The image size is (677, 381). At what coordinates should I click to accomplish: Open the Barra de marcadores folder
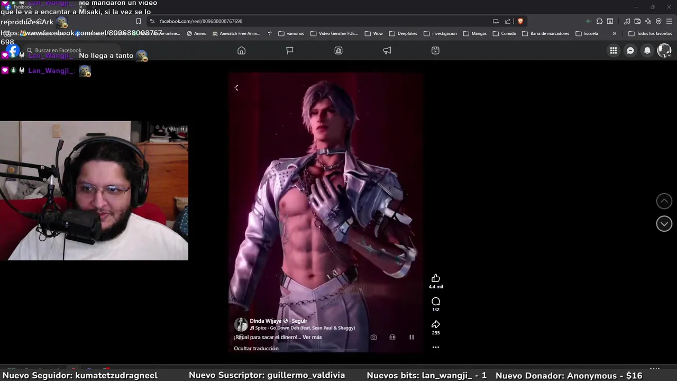[x=546, y=33]
